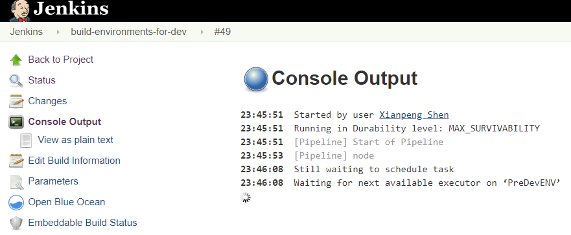Open the Xianpeng Shen user link
Screen dimensions: 571x235
click(414, 115)
